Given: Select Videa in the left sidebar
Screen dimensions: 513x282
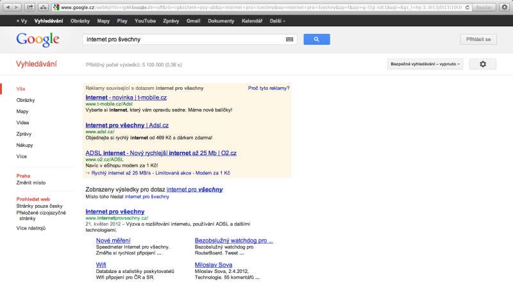Looking at the screenshot, I should (22, 122).
